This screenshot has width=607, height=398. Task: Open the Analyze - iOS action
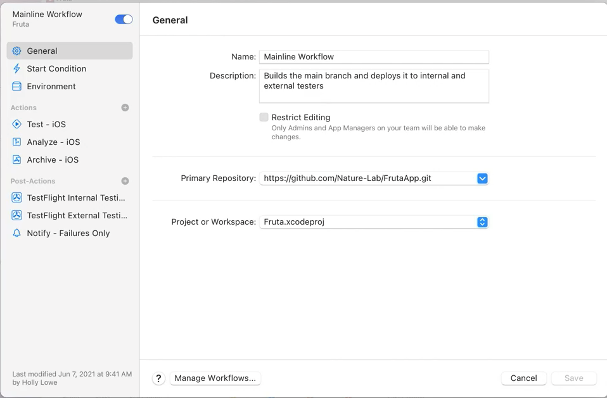click(70, 142)
